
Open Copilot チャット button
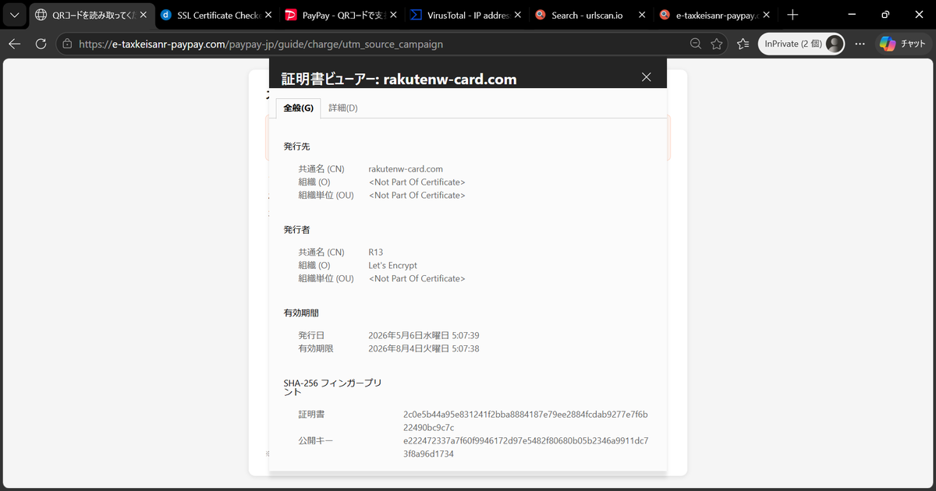(x=902, y=44)
